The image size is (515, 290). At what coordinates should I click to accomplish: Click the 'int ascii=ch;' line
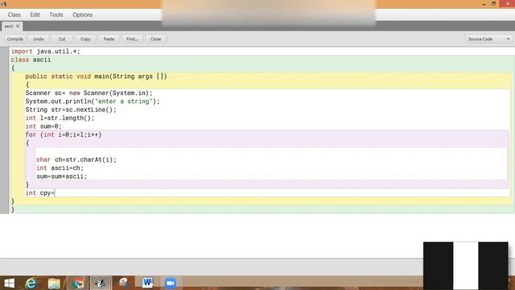pyautogui.click(x=60, y=168)
